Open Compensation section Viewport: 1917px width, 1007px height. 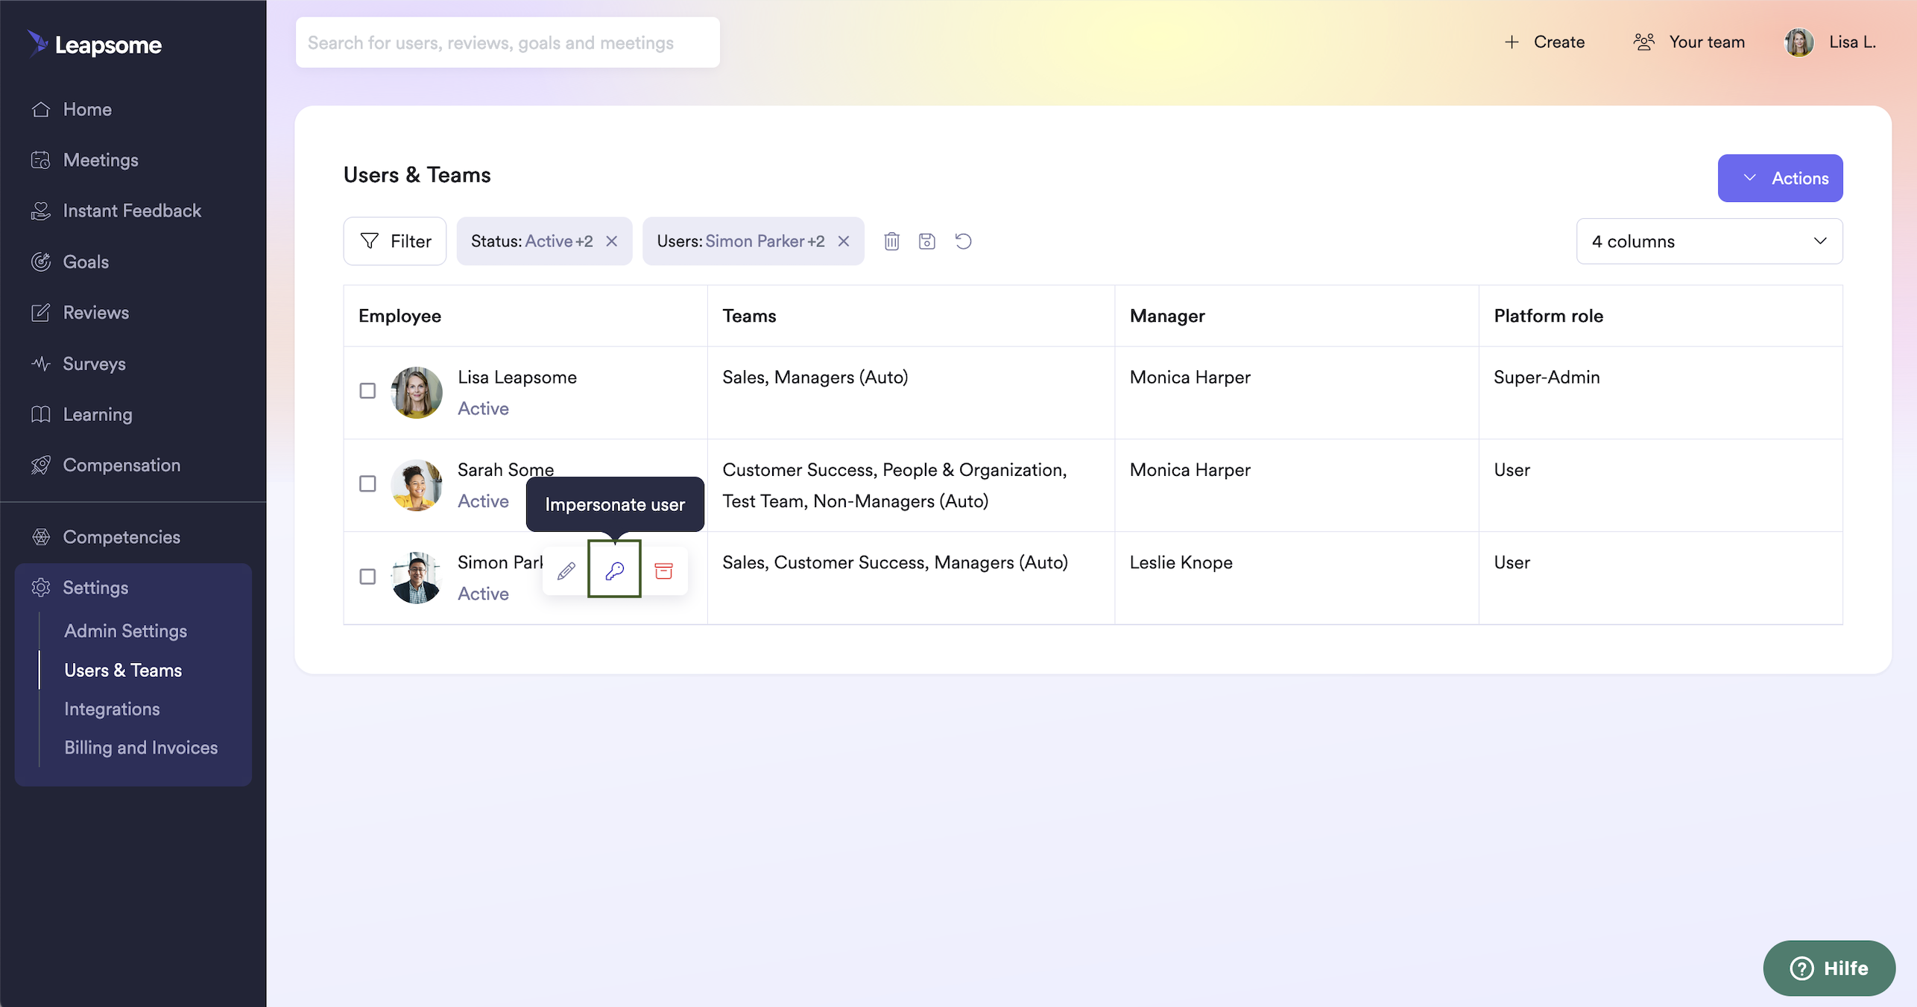click(121, 466)
